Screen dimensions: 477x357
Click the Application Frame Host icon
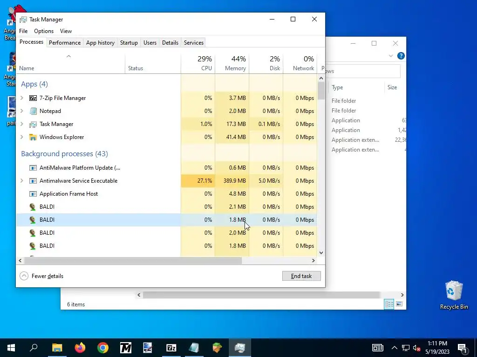pyautogui.click(x=33, y=194)
